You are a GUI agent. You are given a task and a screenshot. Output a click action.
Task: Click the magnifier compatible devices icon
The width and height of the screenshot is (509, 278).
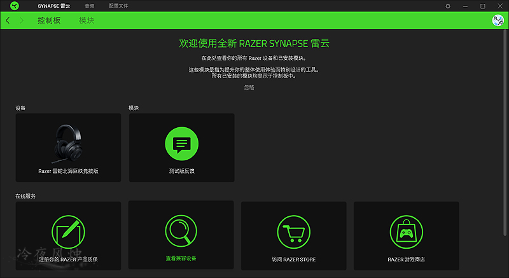pyautogui.click(x=181, y=231)
